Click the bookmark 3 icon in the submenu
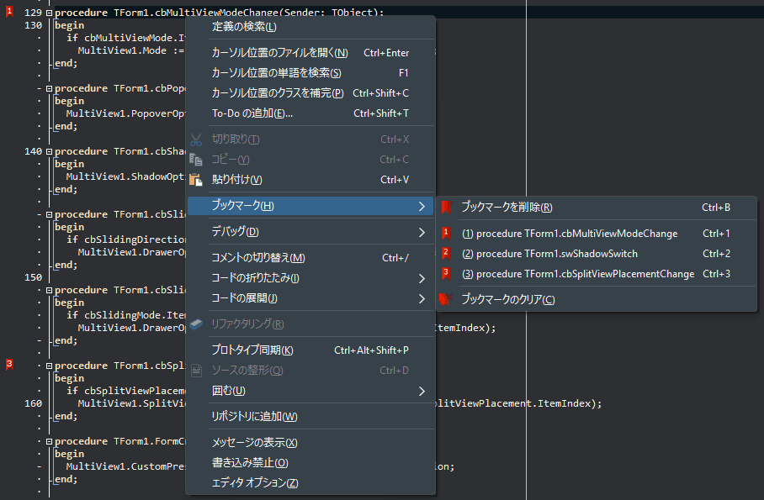The height and width of the screenshot is (500, 764). click(446, 274)
